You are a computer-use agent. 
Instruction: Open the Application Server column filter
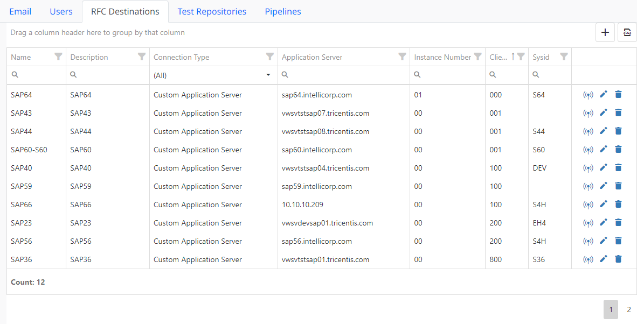[402, 57]
